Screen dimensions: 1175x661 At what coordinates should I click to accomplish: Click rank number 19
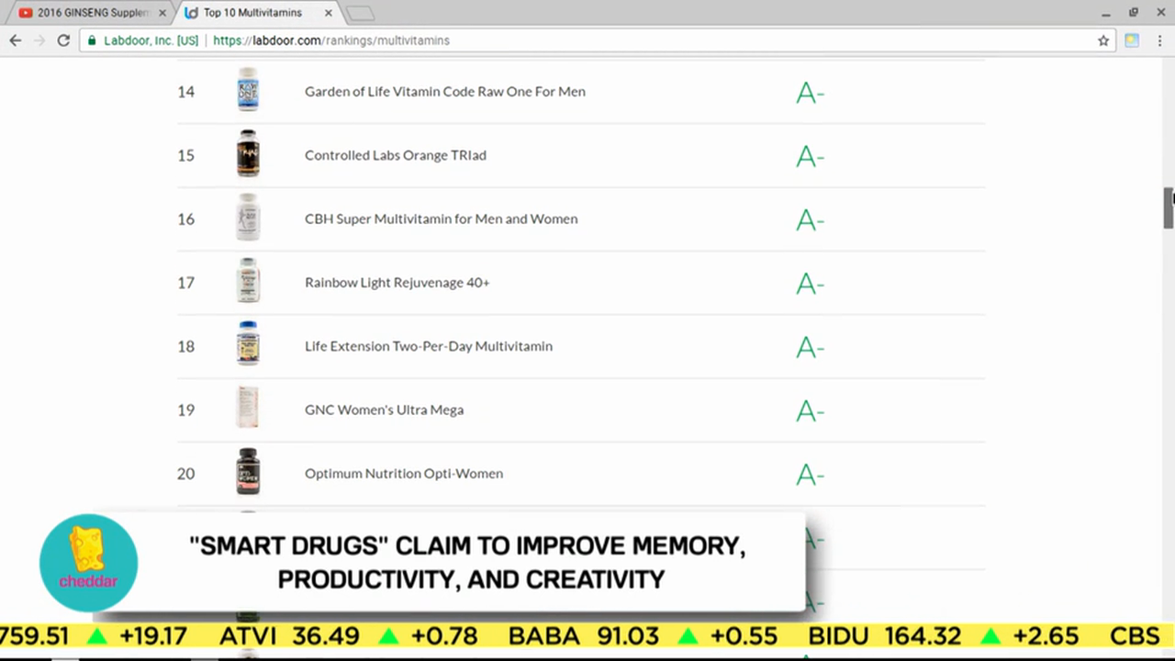[186, 409]
